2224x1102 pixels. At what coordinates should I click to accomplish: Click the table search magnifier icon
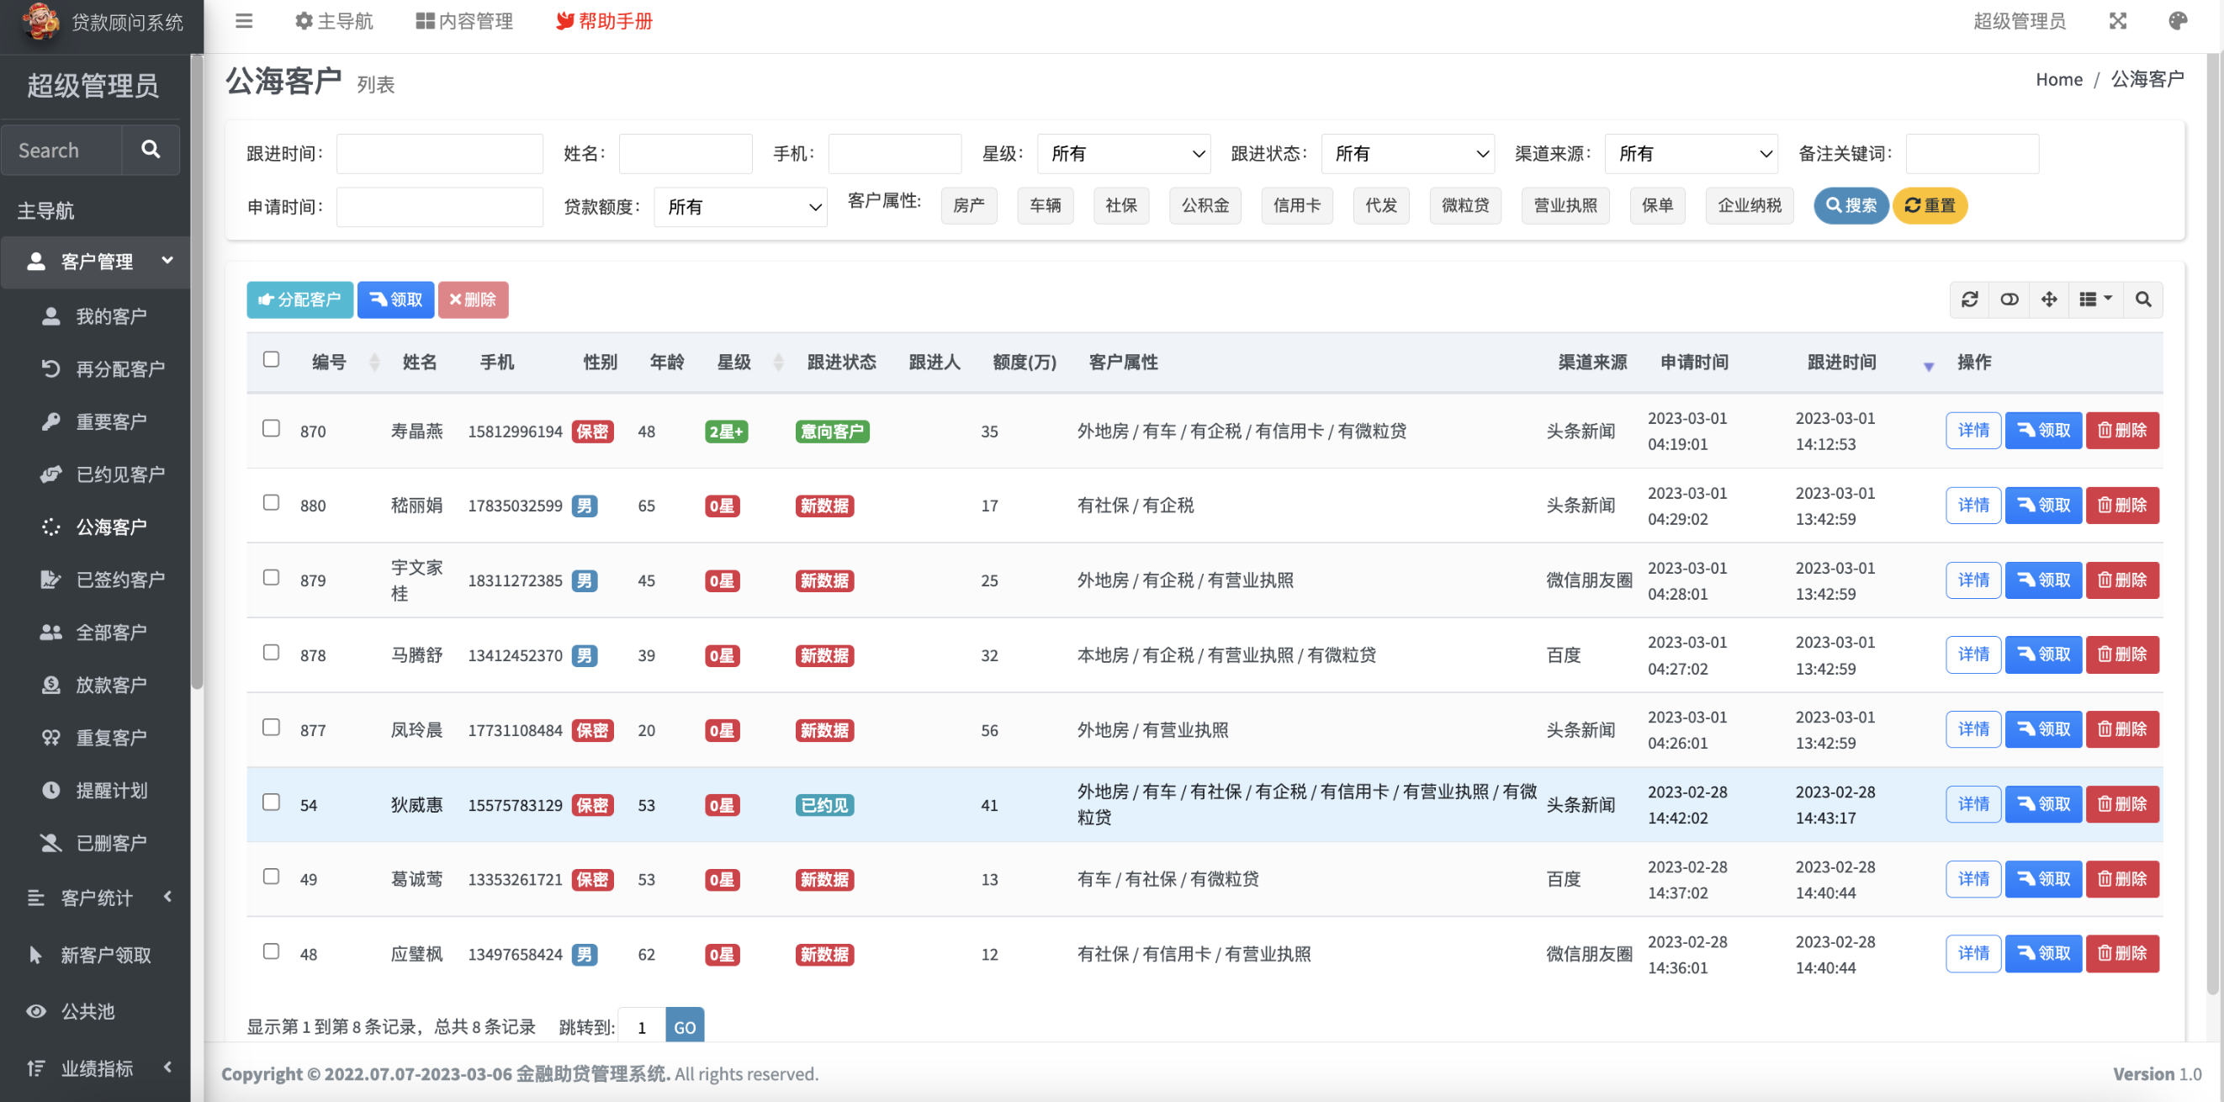[x=2143, y=299]
